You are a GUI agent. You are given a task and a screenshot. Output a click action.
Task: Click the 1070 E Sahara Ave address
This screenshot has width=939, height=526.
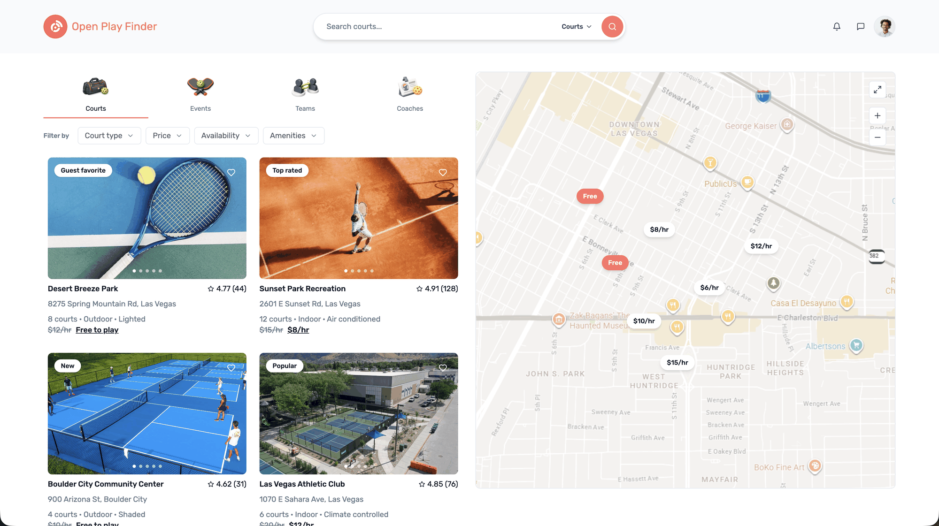(x=311, y=499)
